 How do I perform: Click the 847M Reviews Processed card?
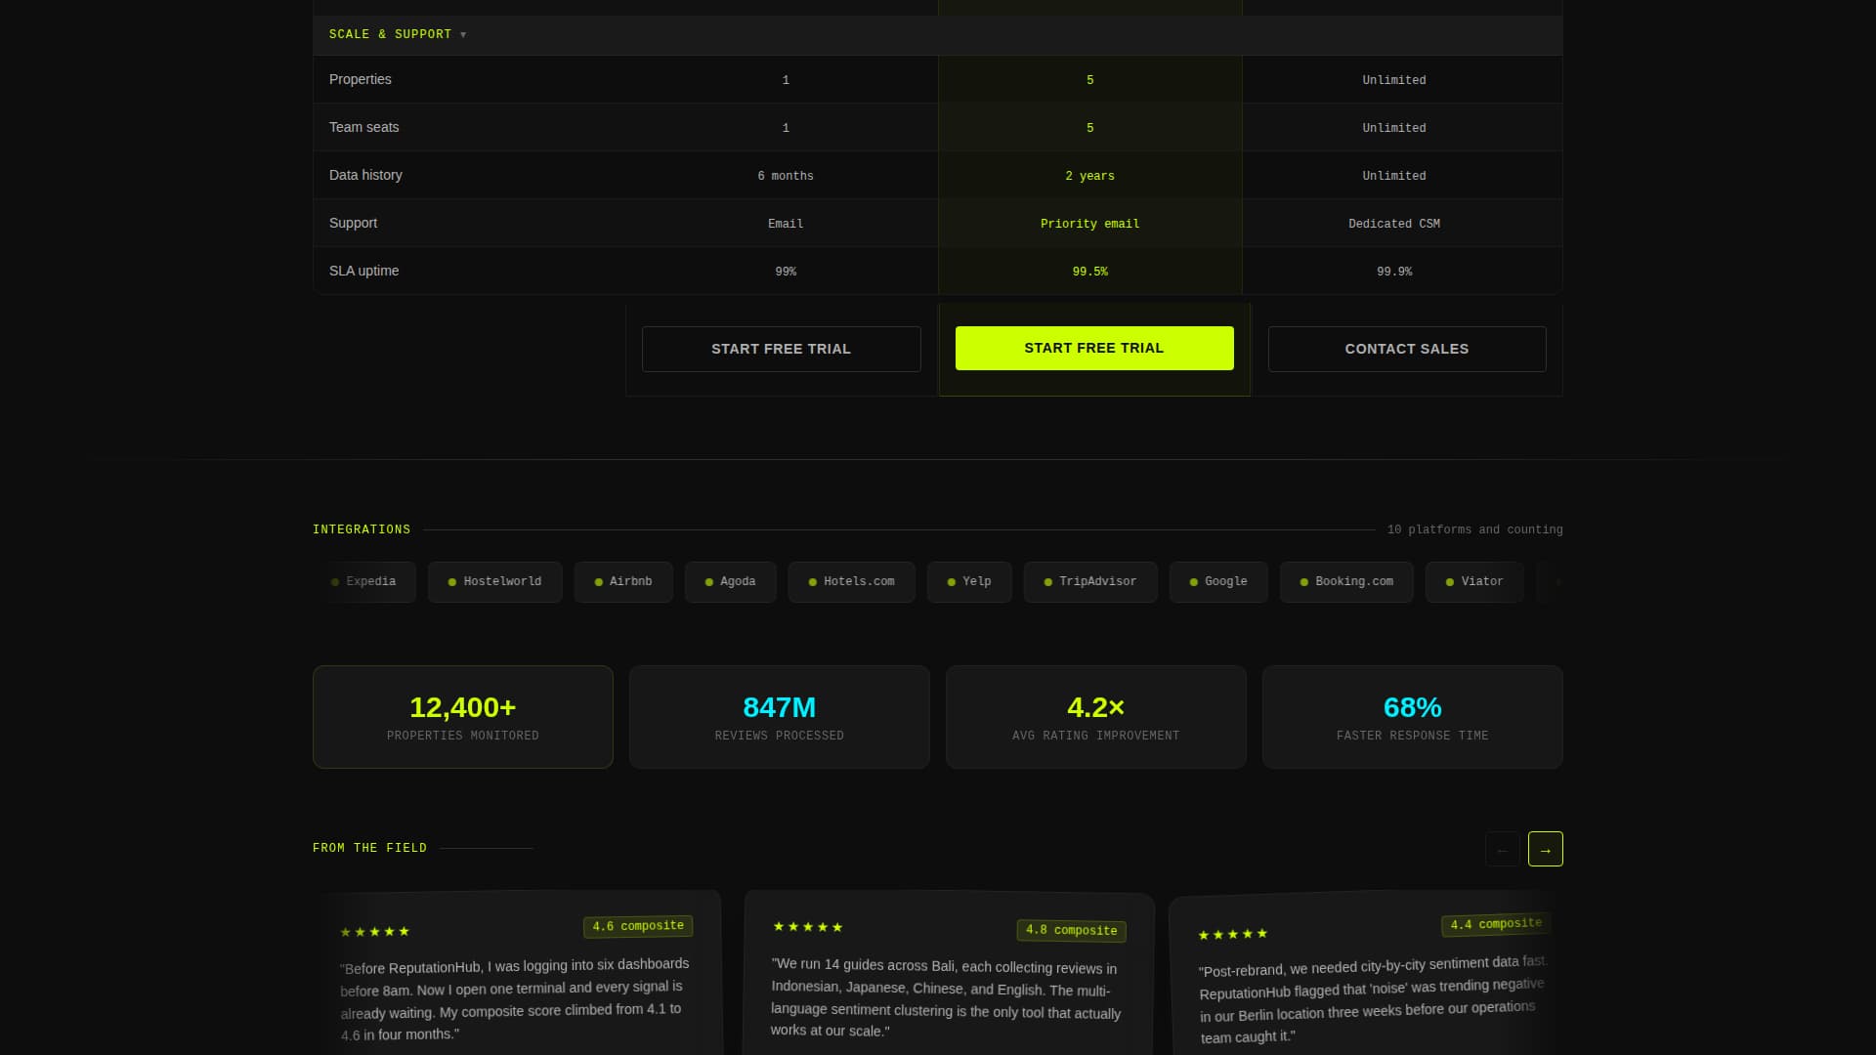click(x=780, y=717)
